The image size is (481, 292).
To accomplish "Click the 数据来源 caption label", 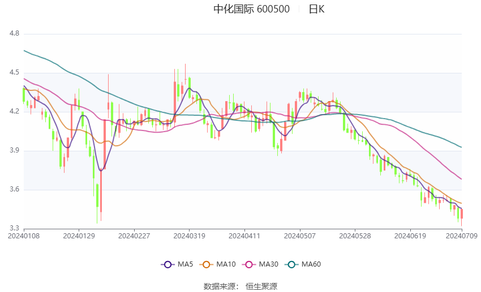I will coord(220,286).
